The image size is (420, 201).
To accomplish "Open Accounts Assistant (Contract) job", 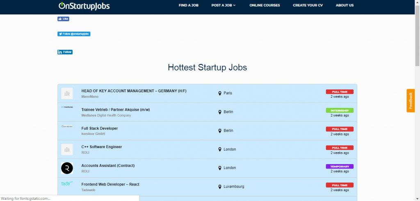I will pyautogui.click(x=108, y=166).
